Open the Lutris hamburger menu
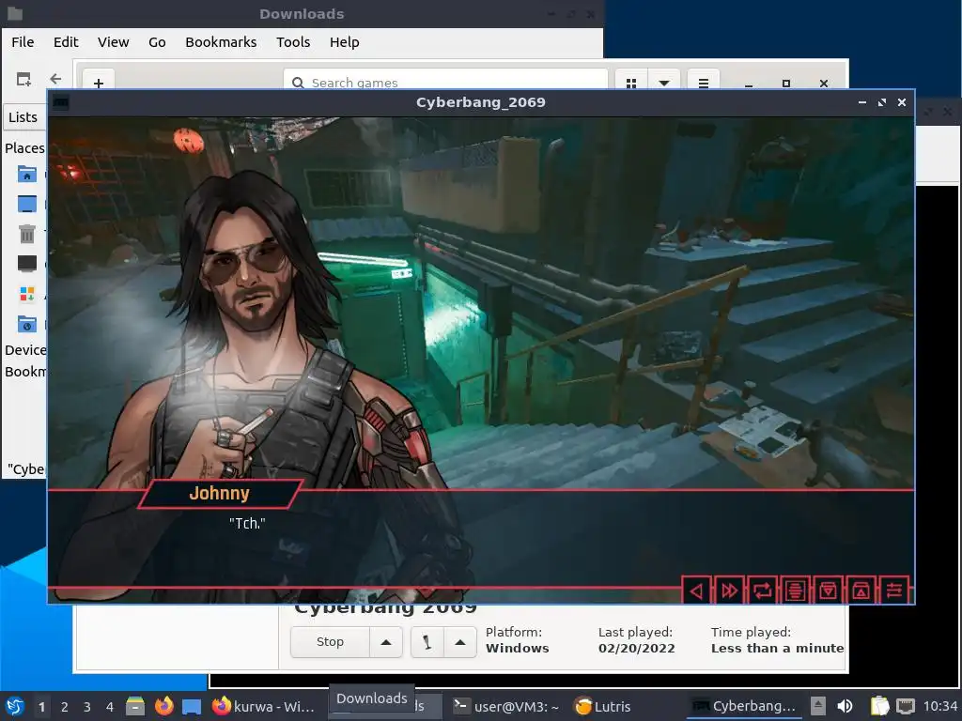 point(703,82)
